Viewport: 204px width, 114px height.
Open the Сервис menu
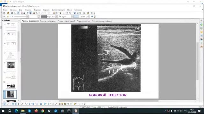click(46, 10)
